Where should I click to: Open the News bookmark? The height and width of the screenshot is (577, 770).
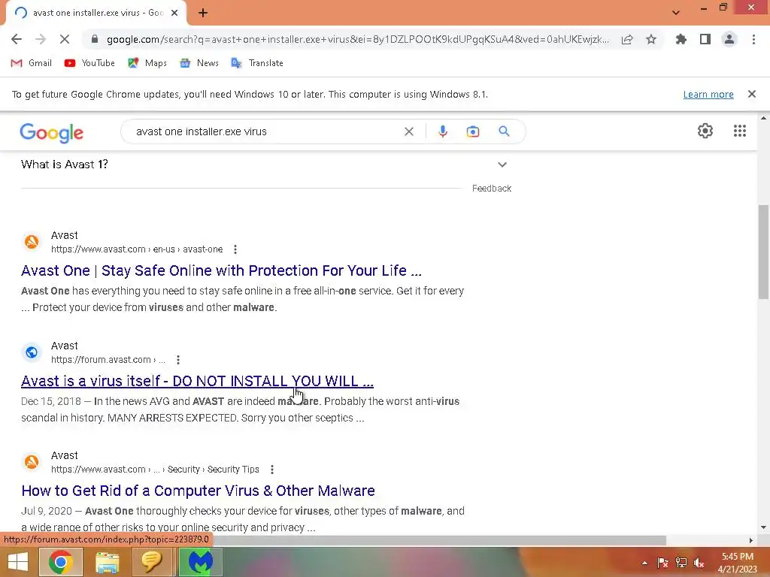click(199, 63)
